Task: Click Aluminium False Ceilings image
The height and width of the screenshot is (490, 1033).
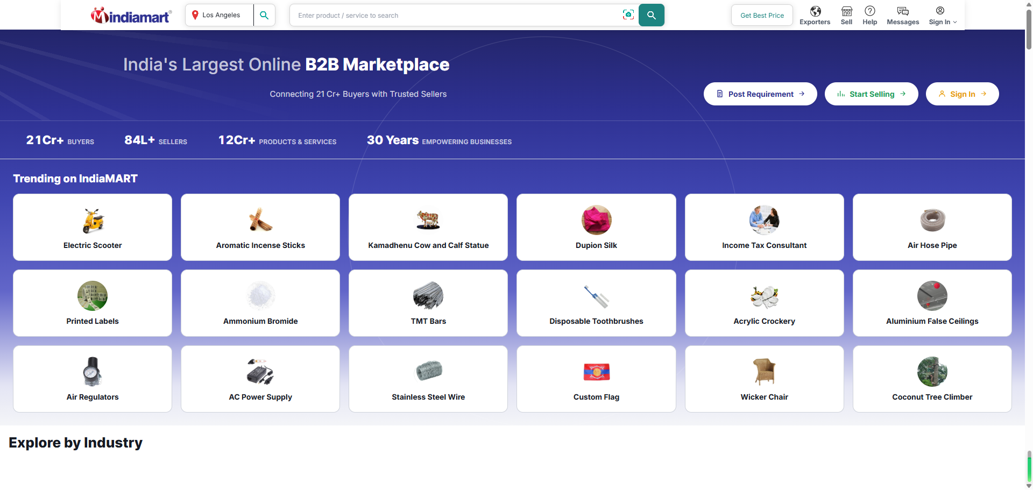Action: [932, 296]
